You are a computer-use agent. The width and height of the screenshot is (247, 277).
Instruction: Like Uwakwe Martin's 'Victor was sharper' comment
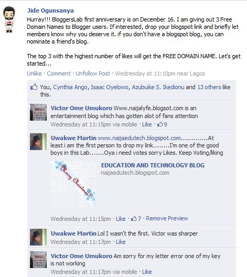121,242
